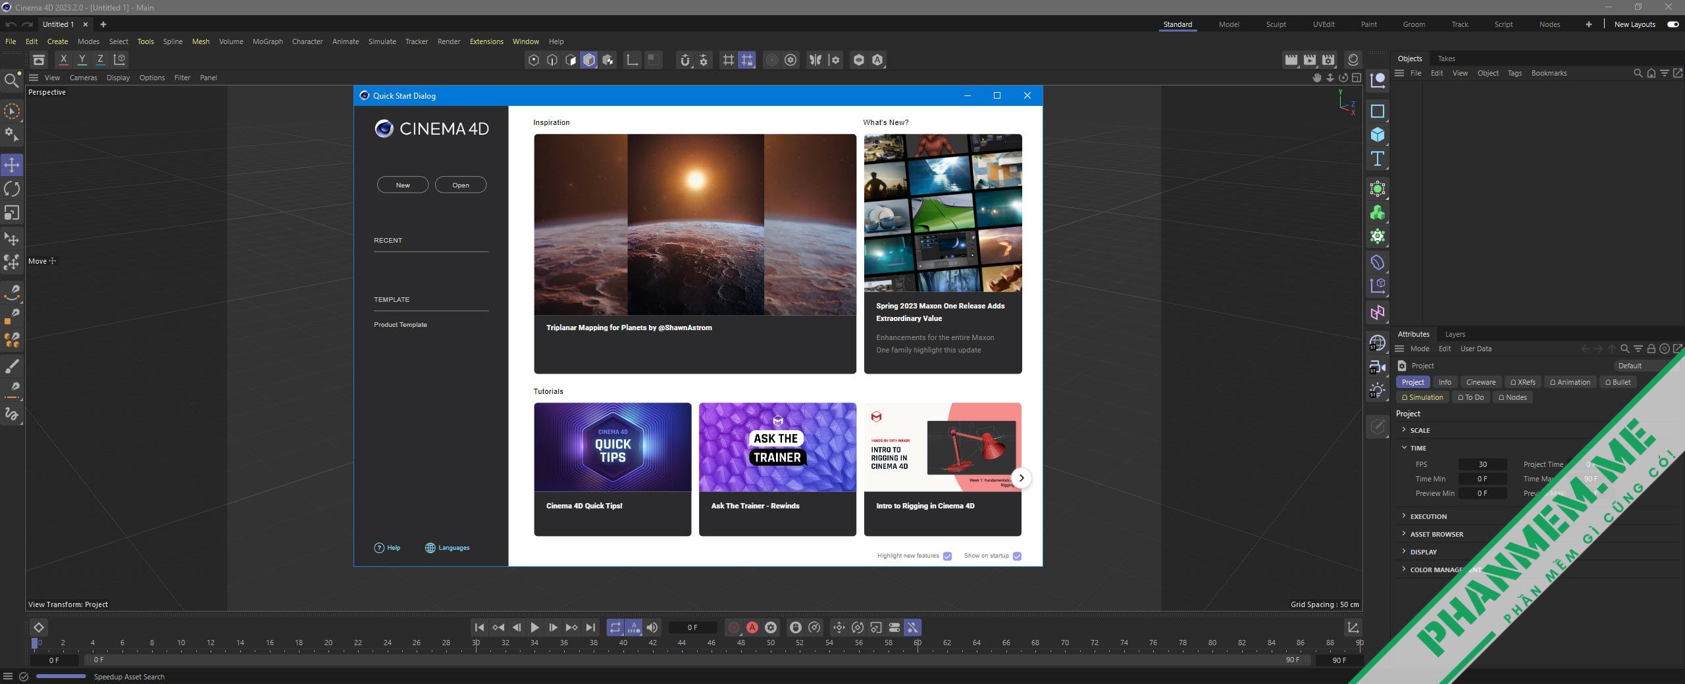Open Cinema 4D Quick Tips thumbnail

(613, 447)
